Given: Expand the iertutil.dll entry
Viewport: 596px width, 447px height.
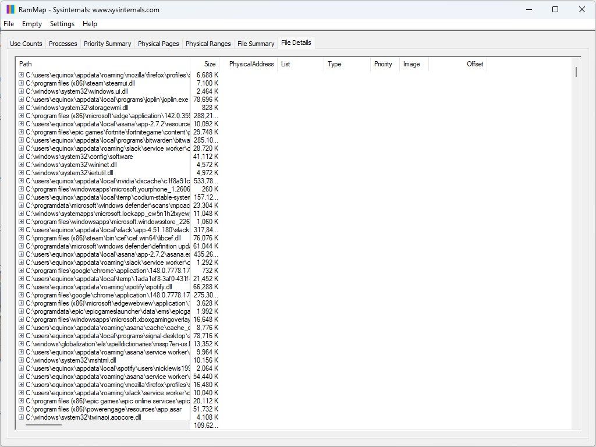Looking at the screenshot, I should 22,173.
